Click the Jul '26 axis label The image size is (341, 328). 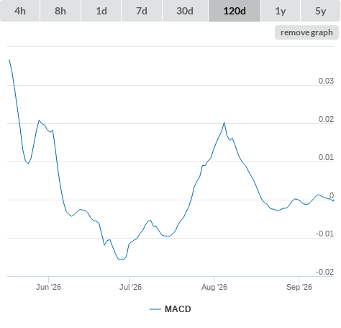[130, 287]
